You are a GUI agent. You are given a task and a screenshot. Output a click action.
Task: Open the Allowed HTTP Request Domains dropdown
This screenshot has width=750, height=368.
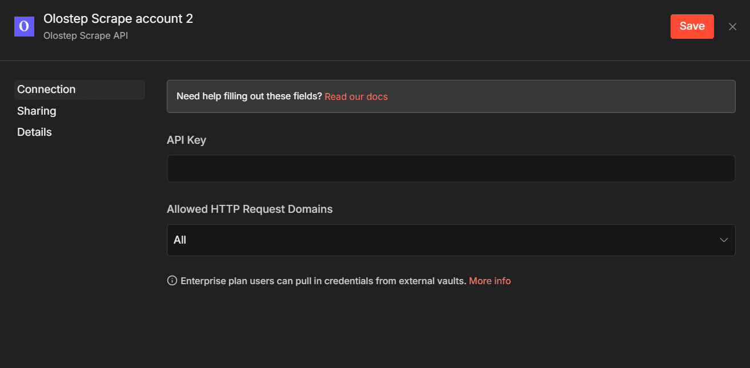(x=451, y=240)
